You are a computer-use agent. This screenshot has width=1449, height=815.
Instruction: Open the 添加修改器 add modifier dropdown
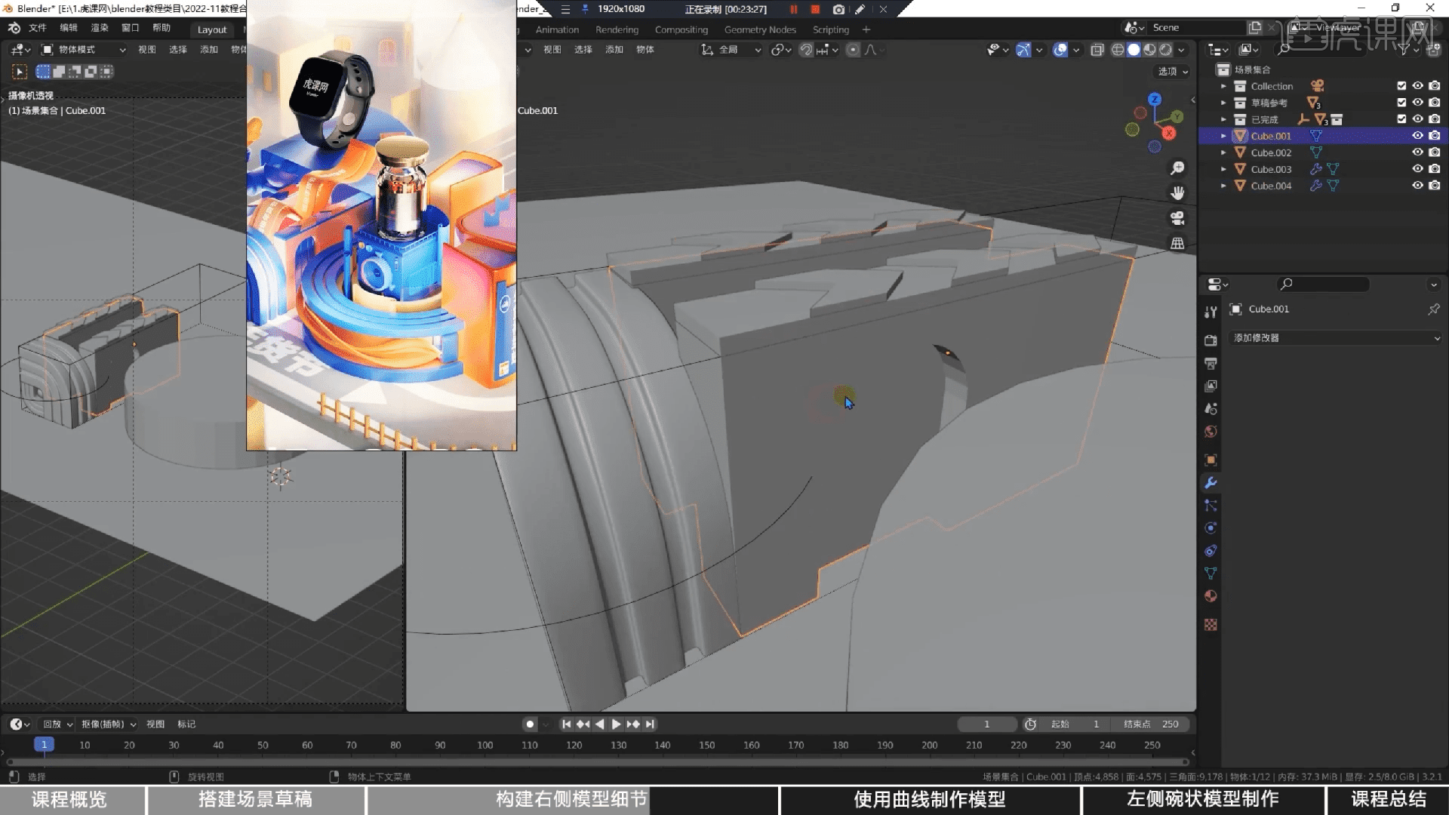pyautogui.click(x=1335, y=338)
